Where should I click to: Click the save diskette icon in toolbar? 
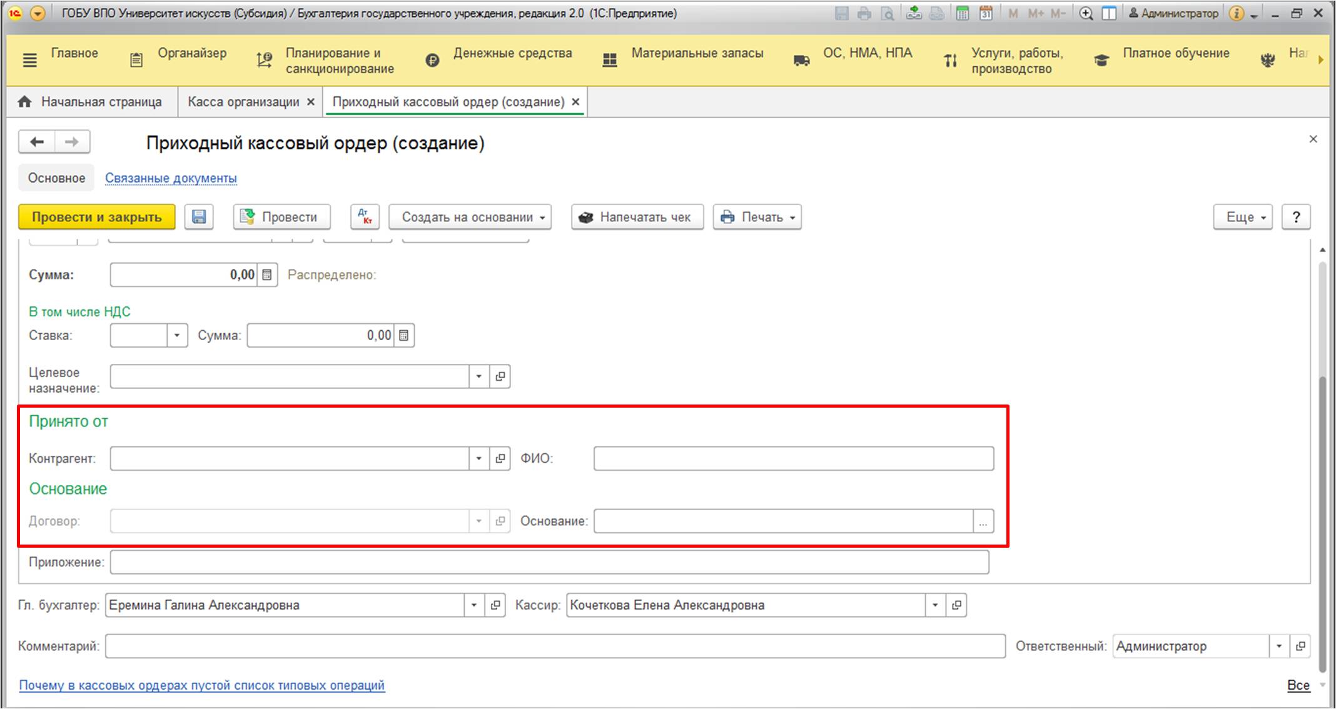[199, 217]
